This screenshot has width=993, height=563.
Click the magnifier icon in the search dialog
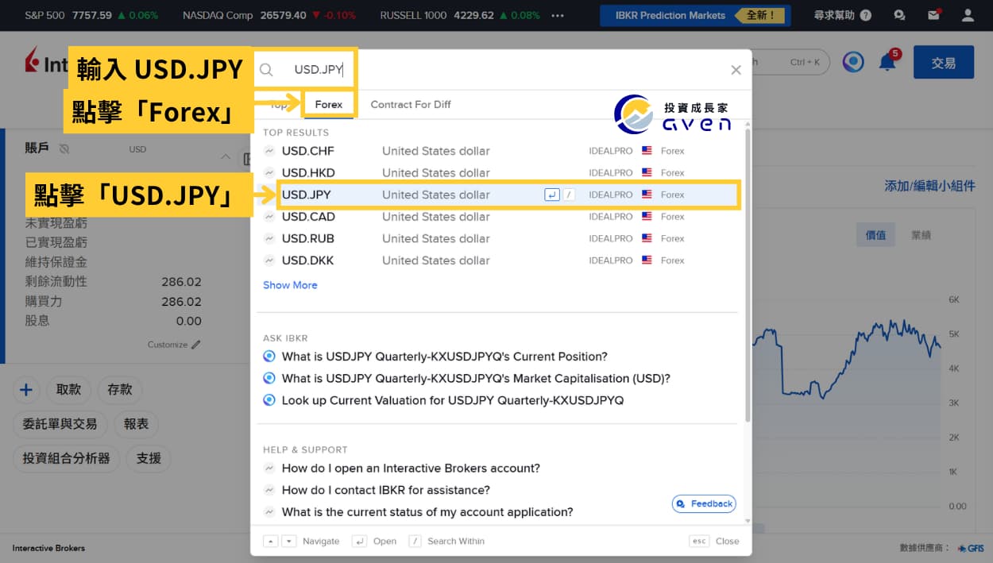(266, 70)
